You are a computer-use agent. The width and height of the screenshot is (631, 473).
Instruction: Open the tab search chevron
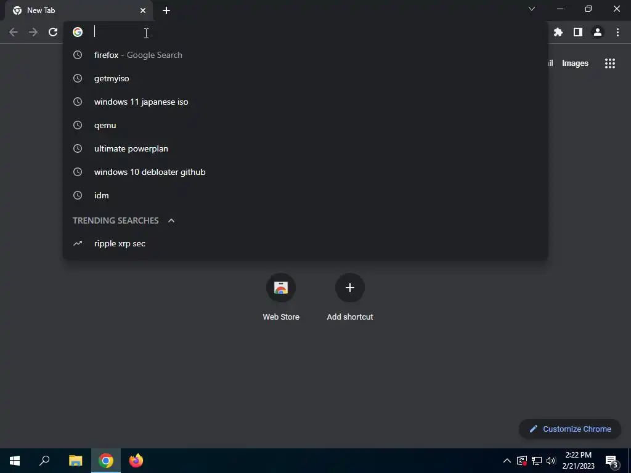[532, 9]
